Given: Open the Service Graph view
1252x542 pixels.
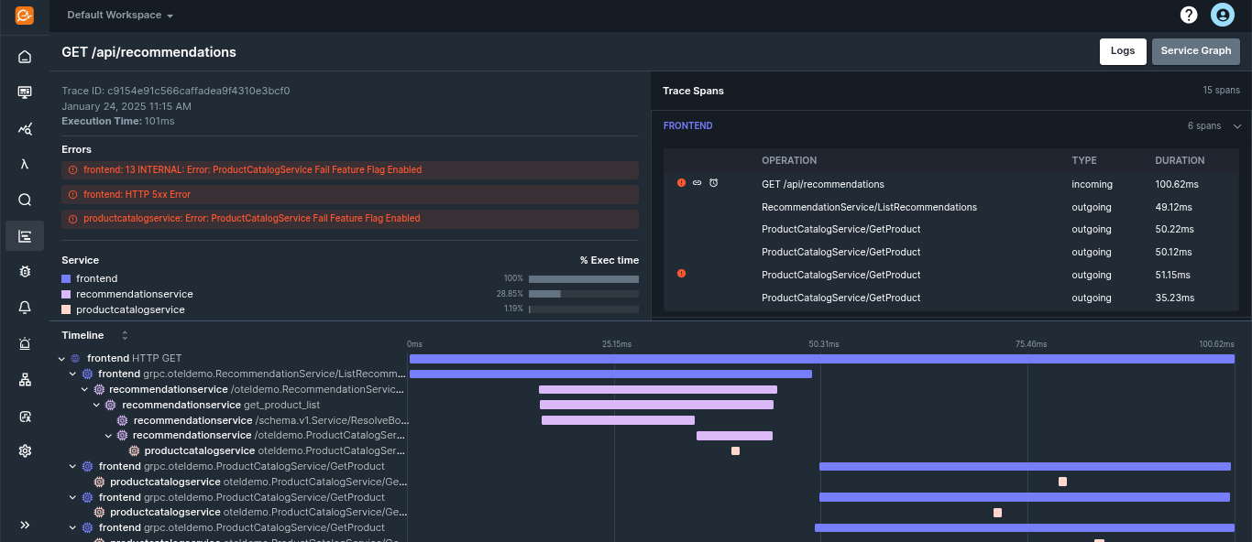Looking at the screenshot, I should click(x=1196, y=51).
